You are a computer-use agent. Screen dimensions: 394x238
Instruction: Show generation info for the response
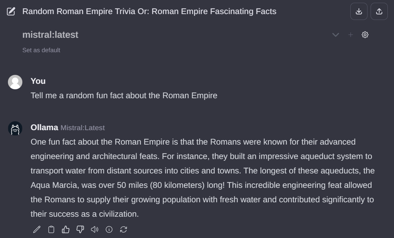pyautogui.click(x=109, y=229)
